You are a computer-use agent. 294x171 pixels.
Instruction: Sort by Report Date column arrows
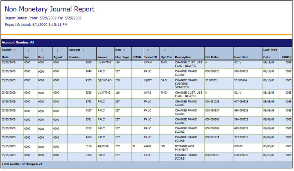pos(14,50)
